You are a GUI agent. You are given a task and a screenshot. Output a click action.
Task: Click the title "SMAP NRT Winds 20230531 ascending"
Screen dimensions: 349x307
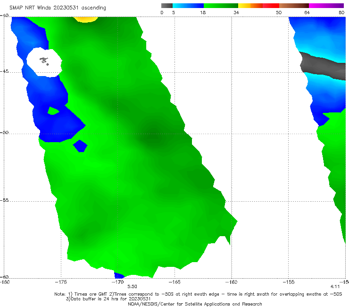pyautogui.click(x=58, y=8)
